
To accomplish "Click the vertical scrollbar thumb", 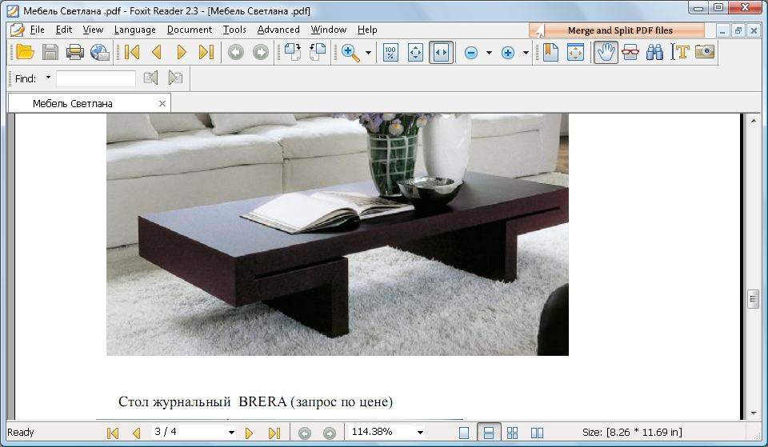I will [x=752, y=299].
